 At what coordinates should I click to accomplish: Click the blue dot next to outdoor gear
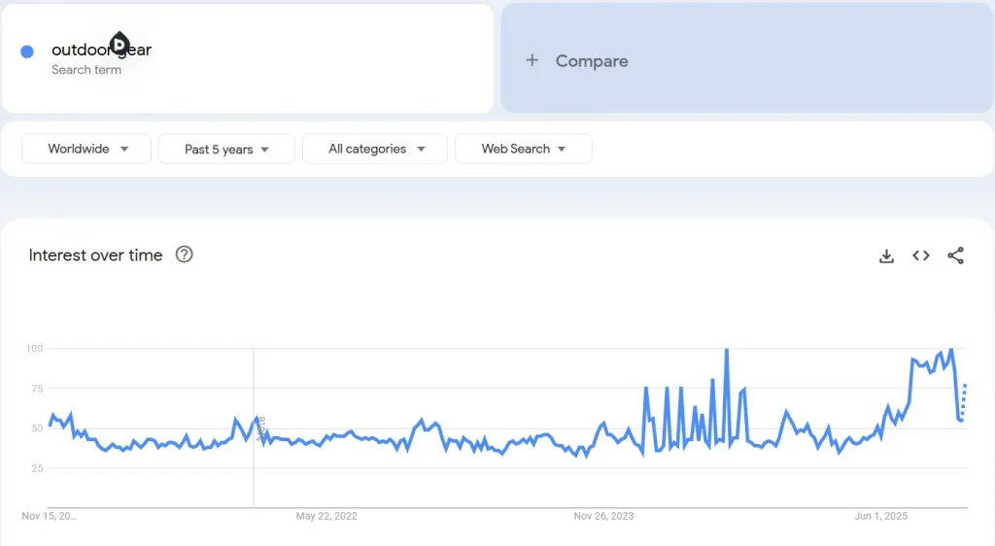pos(27,51)
